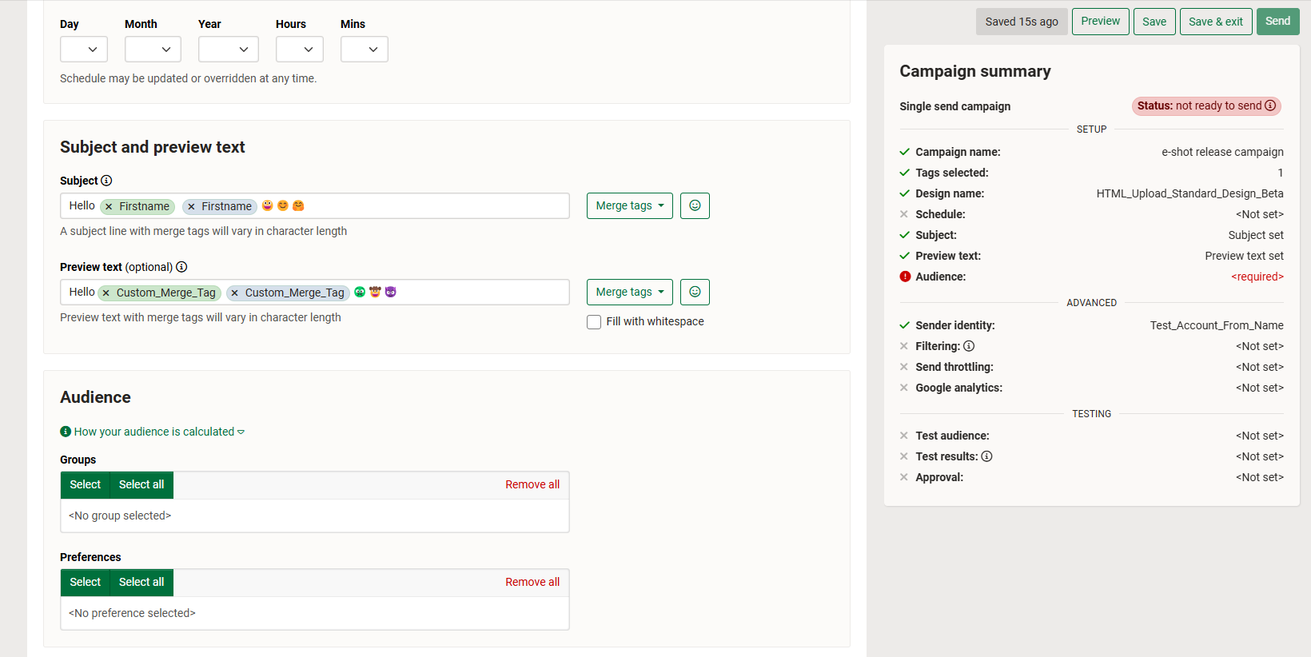Click the Filtering info icon
Image resolution: width=1311 pixels, height=657 pixels.
coord(969,346)
